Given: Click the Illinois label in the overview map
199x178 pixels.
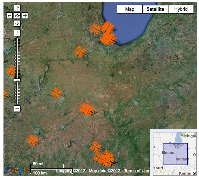Looking at the screenshot, I should (168, 153).
